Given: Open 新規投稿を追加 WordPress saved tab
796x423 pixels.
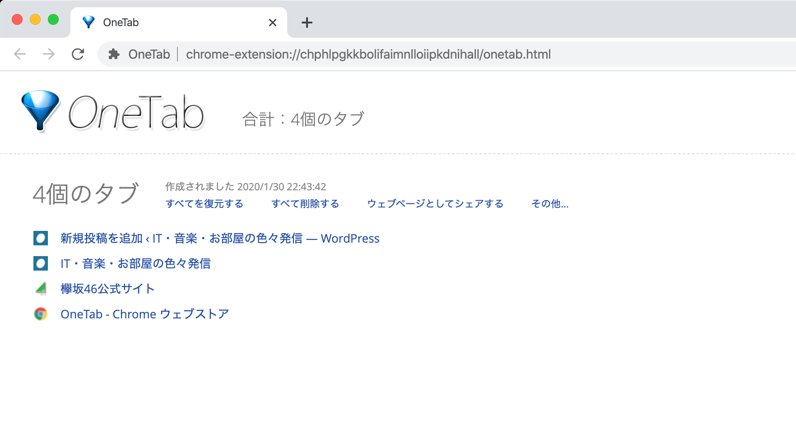Looking at the screenshot, I should pos(220,239).
